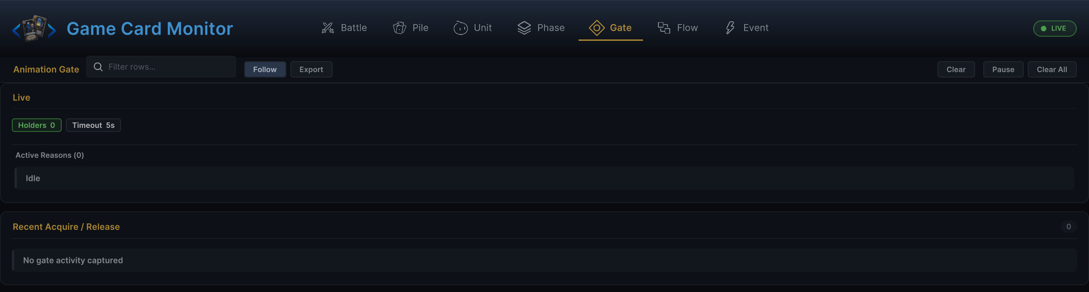Toggle the LIVE status indicator
This screenshot has width=1089, height=292.
point(1055,29)
